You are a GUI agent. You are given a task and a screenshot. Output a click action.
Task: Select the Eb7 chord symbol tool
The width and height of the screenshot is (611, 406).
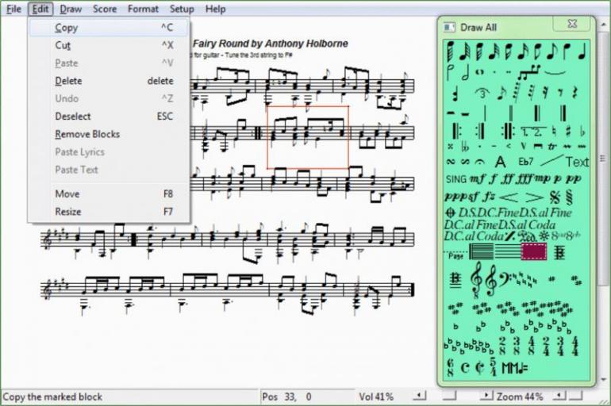point(525,162)
